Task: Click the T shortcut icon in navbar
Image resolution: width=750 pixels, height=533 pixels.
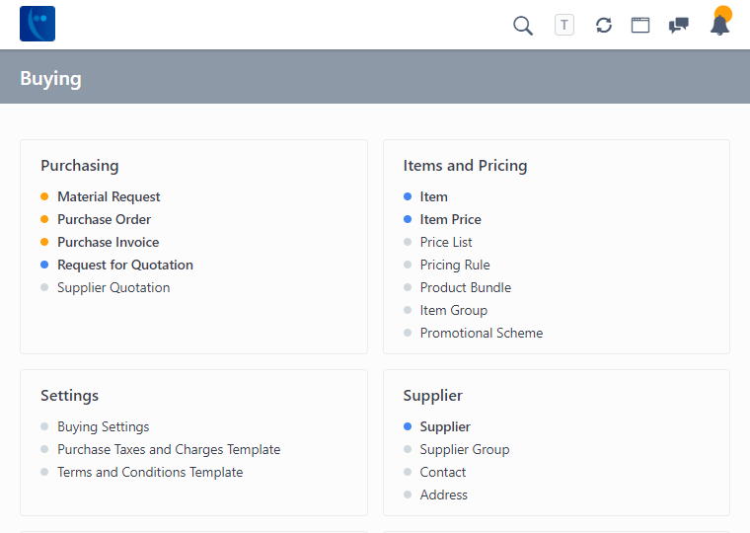Action: [564, 25]
